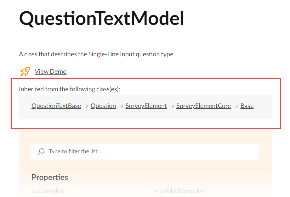Open the View Demo link
290x197 pixels.
(50, 71)
